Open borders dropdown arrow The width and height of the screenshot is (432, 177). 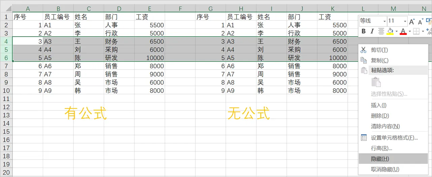click(x=423, y=32)
